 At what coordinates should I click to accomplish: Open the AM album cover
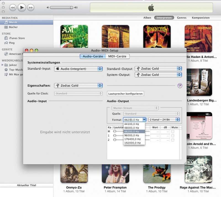(x=74, y=36)
